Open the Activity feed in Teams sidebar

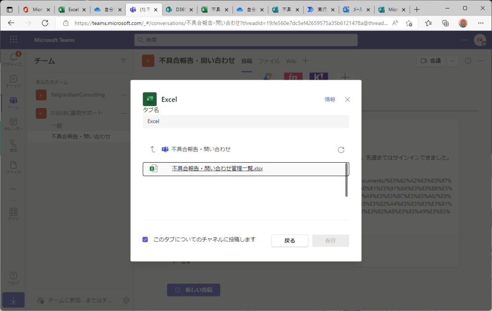click(x=13, y=59)
